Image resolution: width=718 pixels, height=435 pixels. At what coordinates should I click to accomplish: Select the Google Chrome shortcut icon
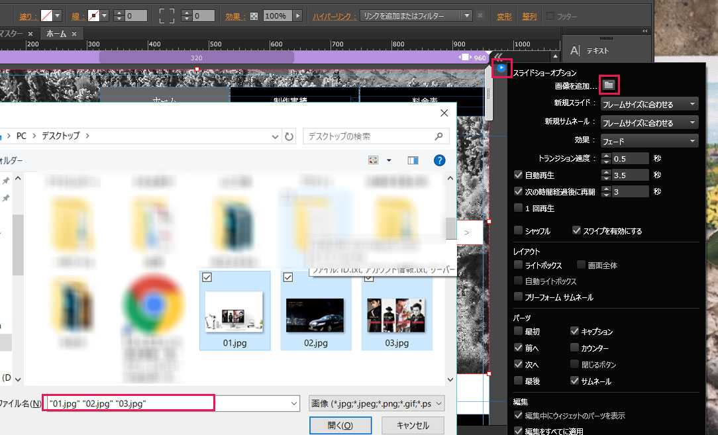click(x=154, y=305)
